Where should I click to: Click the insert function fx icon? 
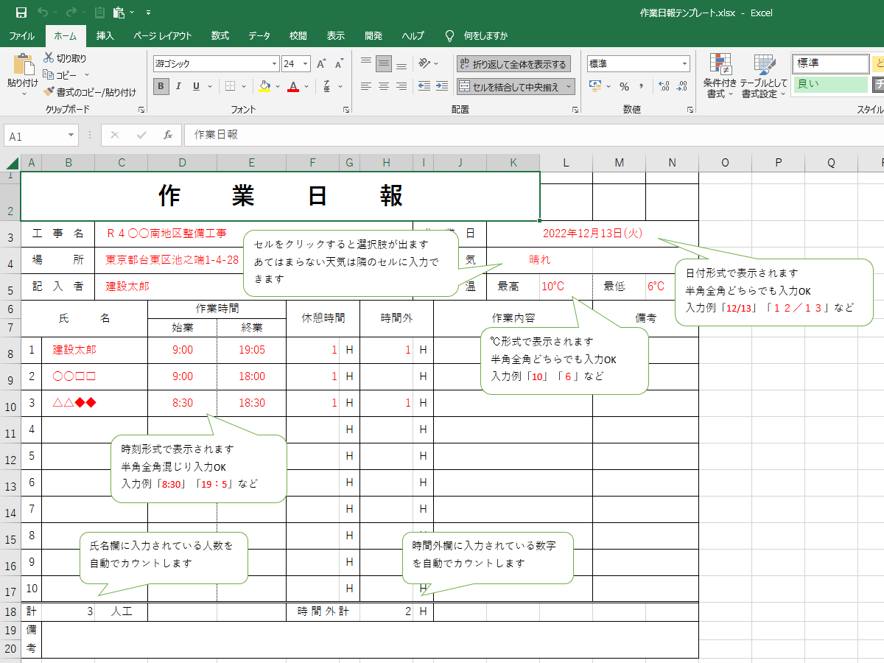pyautogui.click(x=168, y=136)
